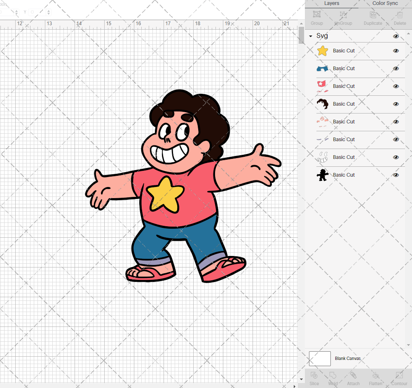The height and width of the screenshot is (388, 412).
Task: Toggle visibility of the Svg group
Action: (396, 36)
